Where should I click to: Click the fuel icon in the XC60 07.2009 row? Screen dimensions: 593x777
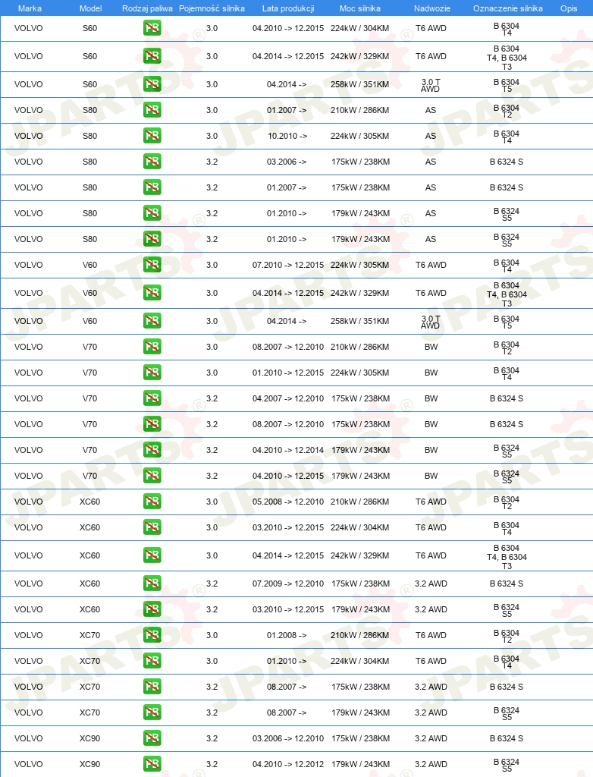click(x=152, y=584)
